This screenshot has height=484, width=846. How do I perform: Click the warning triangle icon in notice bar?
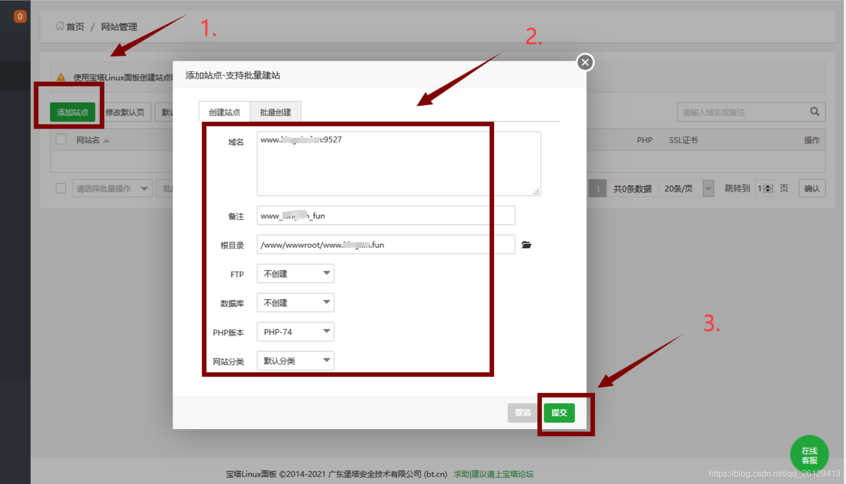[x=61, y=78]
